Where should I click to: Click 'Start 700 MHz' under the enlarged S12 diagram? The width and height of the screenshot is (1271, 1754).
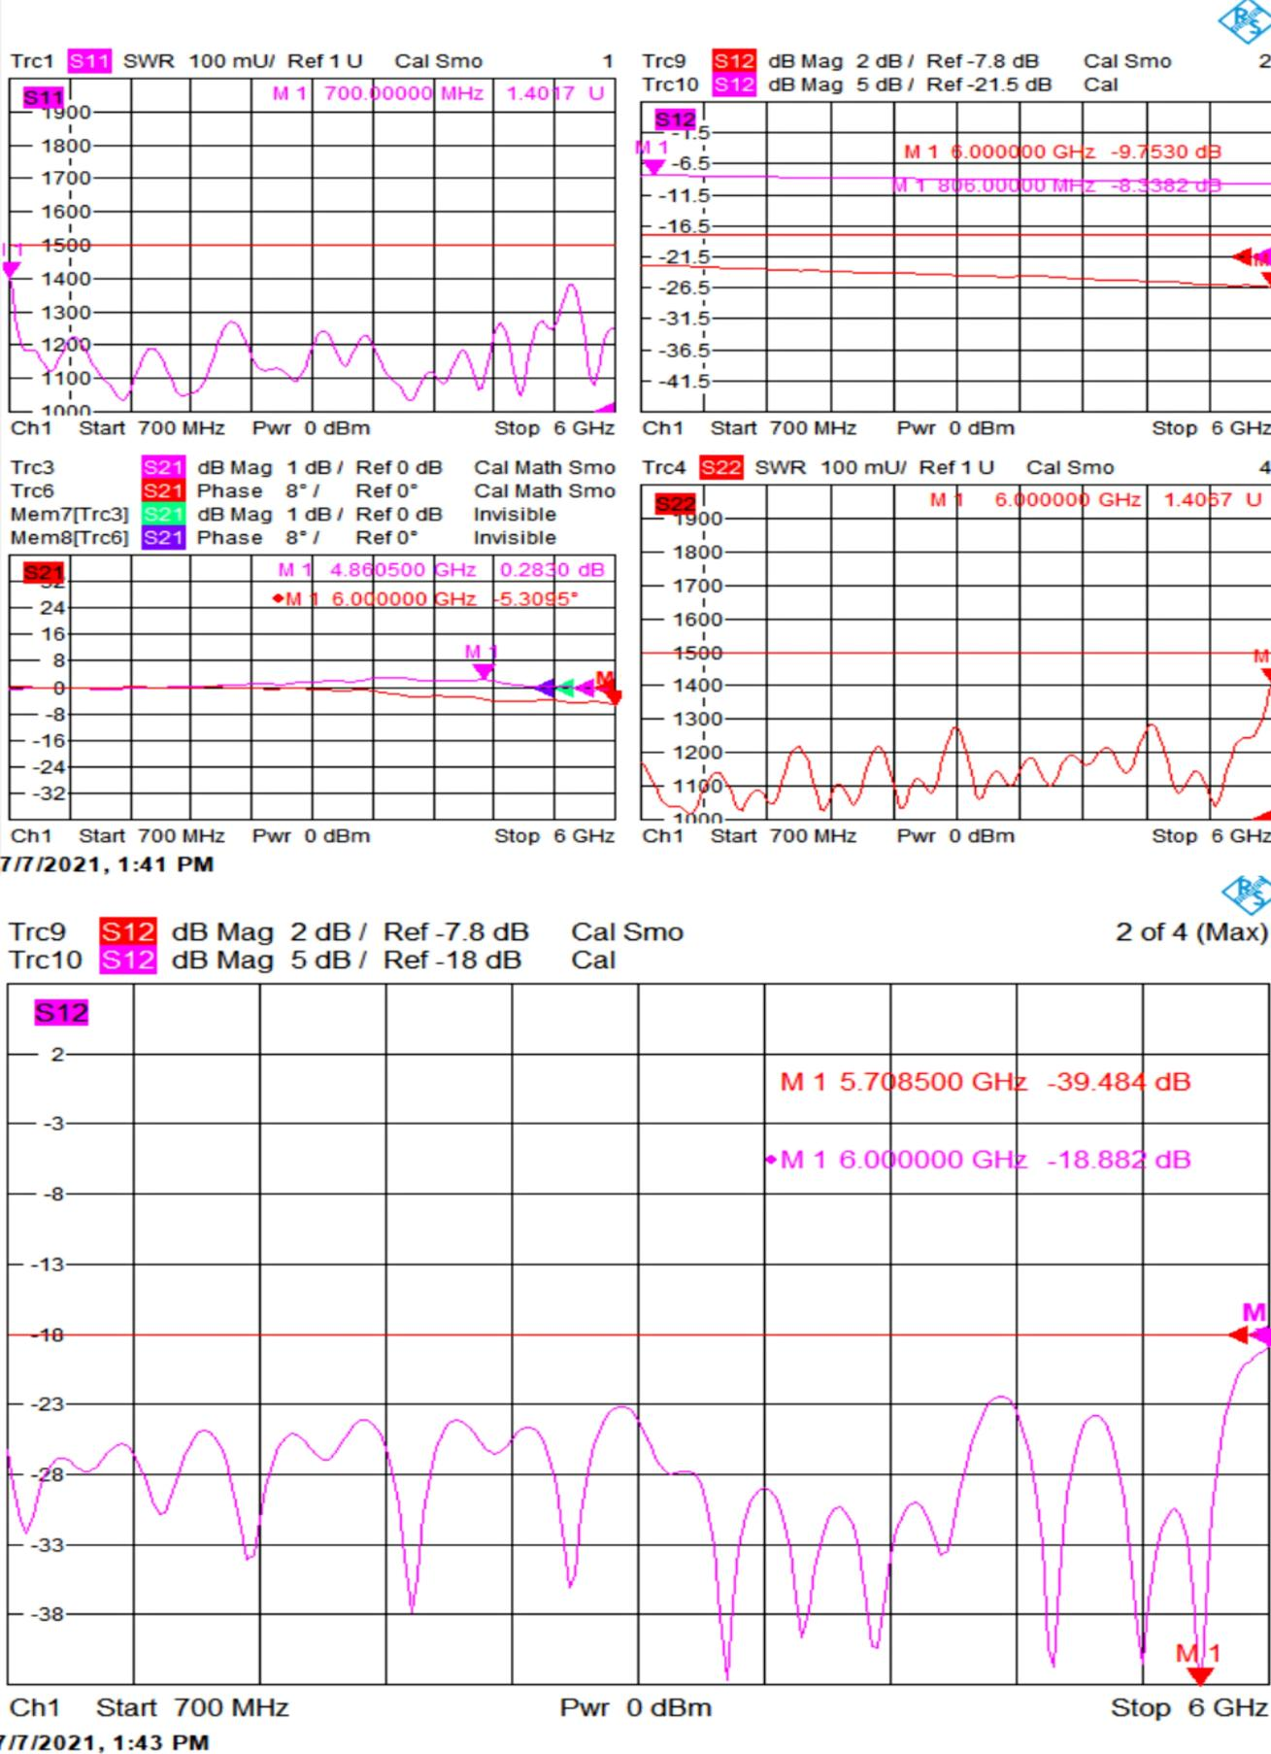click(192, 1708)
